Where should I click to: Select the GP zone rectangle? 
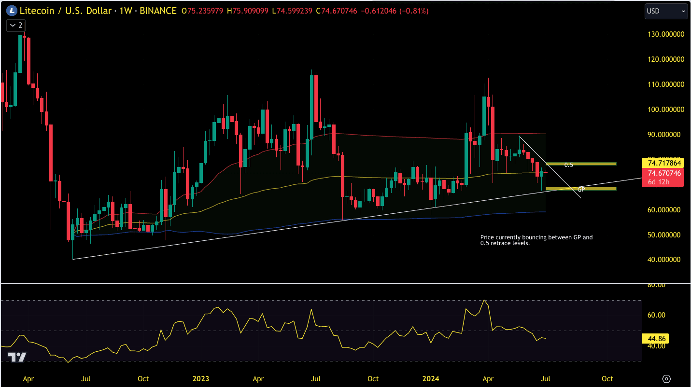581,189
